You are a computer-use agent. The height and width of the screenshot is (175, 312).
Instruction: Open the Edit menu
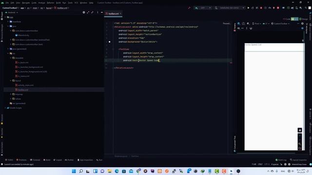(12, 3)
